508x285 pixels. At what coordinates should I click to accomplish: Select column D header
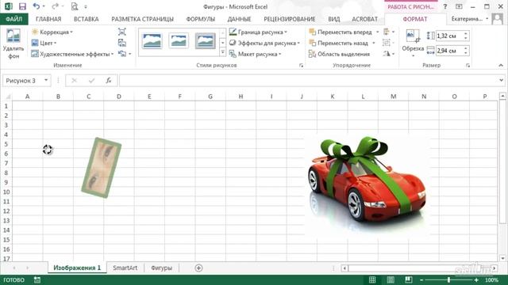pos(119,97)
